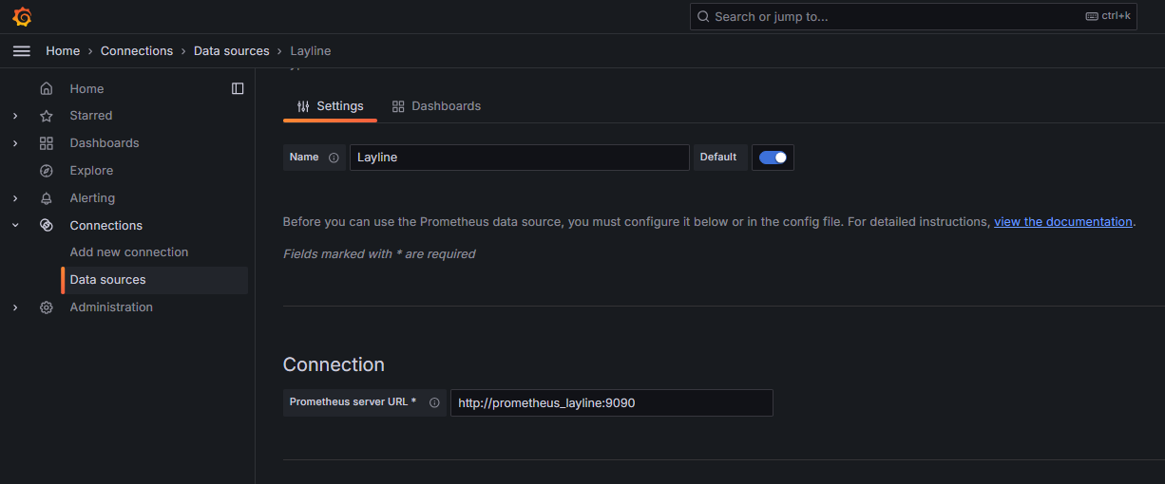Screen dimensions: 1165x484
Task: Click the Explore compass icon
Action: [x=47, y=171]
